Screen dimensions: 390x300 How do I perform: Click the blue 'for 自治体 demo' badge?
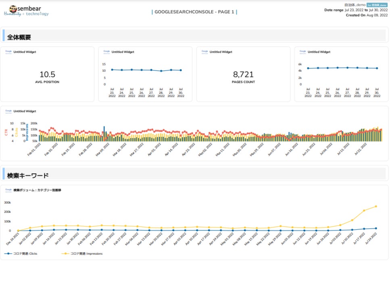coord(377,5)
